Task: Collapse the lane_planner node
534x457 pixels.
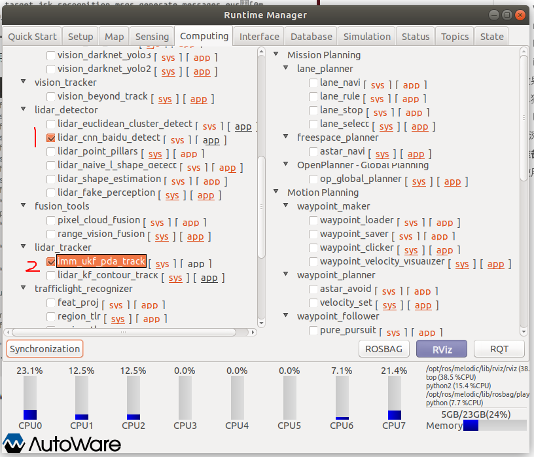Action: [286, 68]
